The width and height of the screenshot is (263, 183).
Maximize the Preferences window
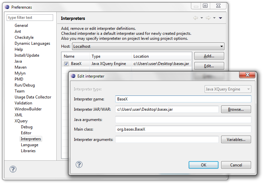tap(205, 6)
